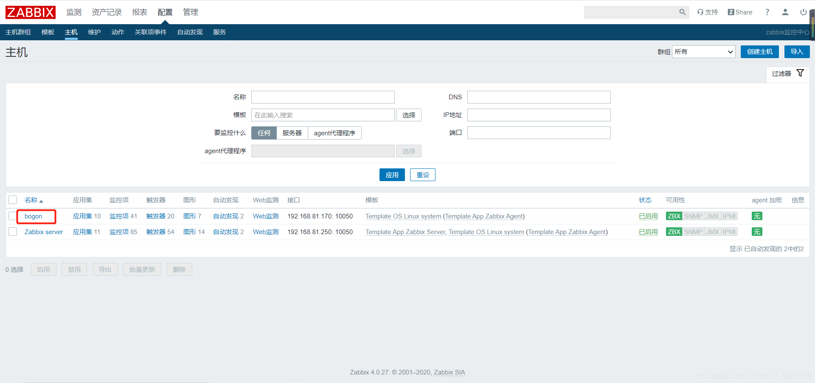This screenshot has width=815, height=383.
Task: Go to the 维护 submenu
Action: tap(94, 32)
